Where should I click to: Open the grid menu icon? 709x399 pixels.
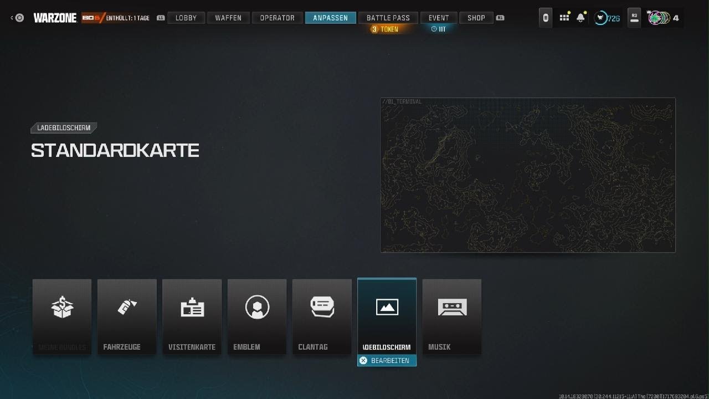564,18
